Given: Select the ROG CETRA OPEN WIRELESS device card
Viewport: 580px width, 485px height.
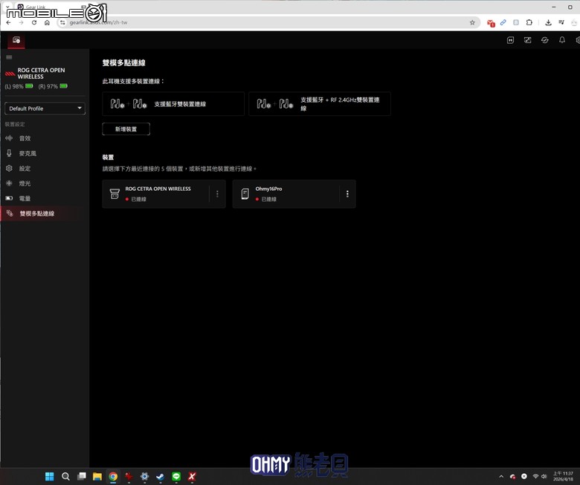Looking at the screenshot, I should [164, 194].
